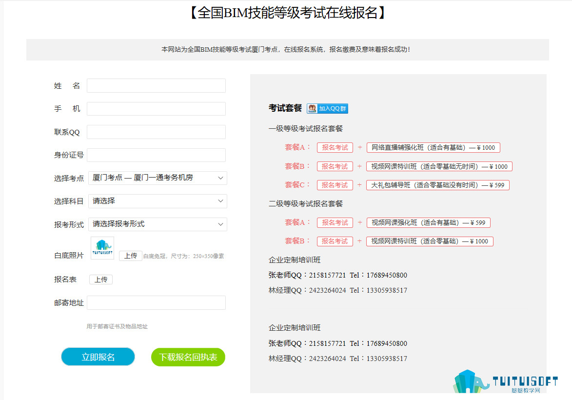Click the 白底免冠 size hint text

click(x=183, y=256)
